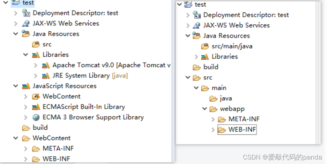Expand Libraries in the right project tree

[x=196, y=57]
